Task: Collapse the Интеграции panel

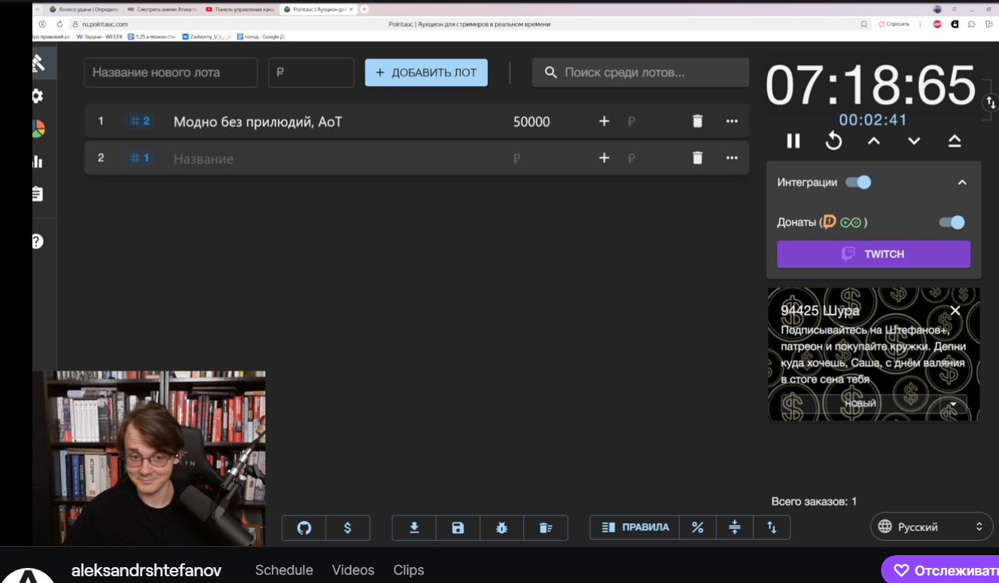Action: (962, 182)
